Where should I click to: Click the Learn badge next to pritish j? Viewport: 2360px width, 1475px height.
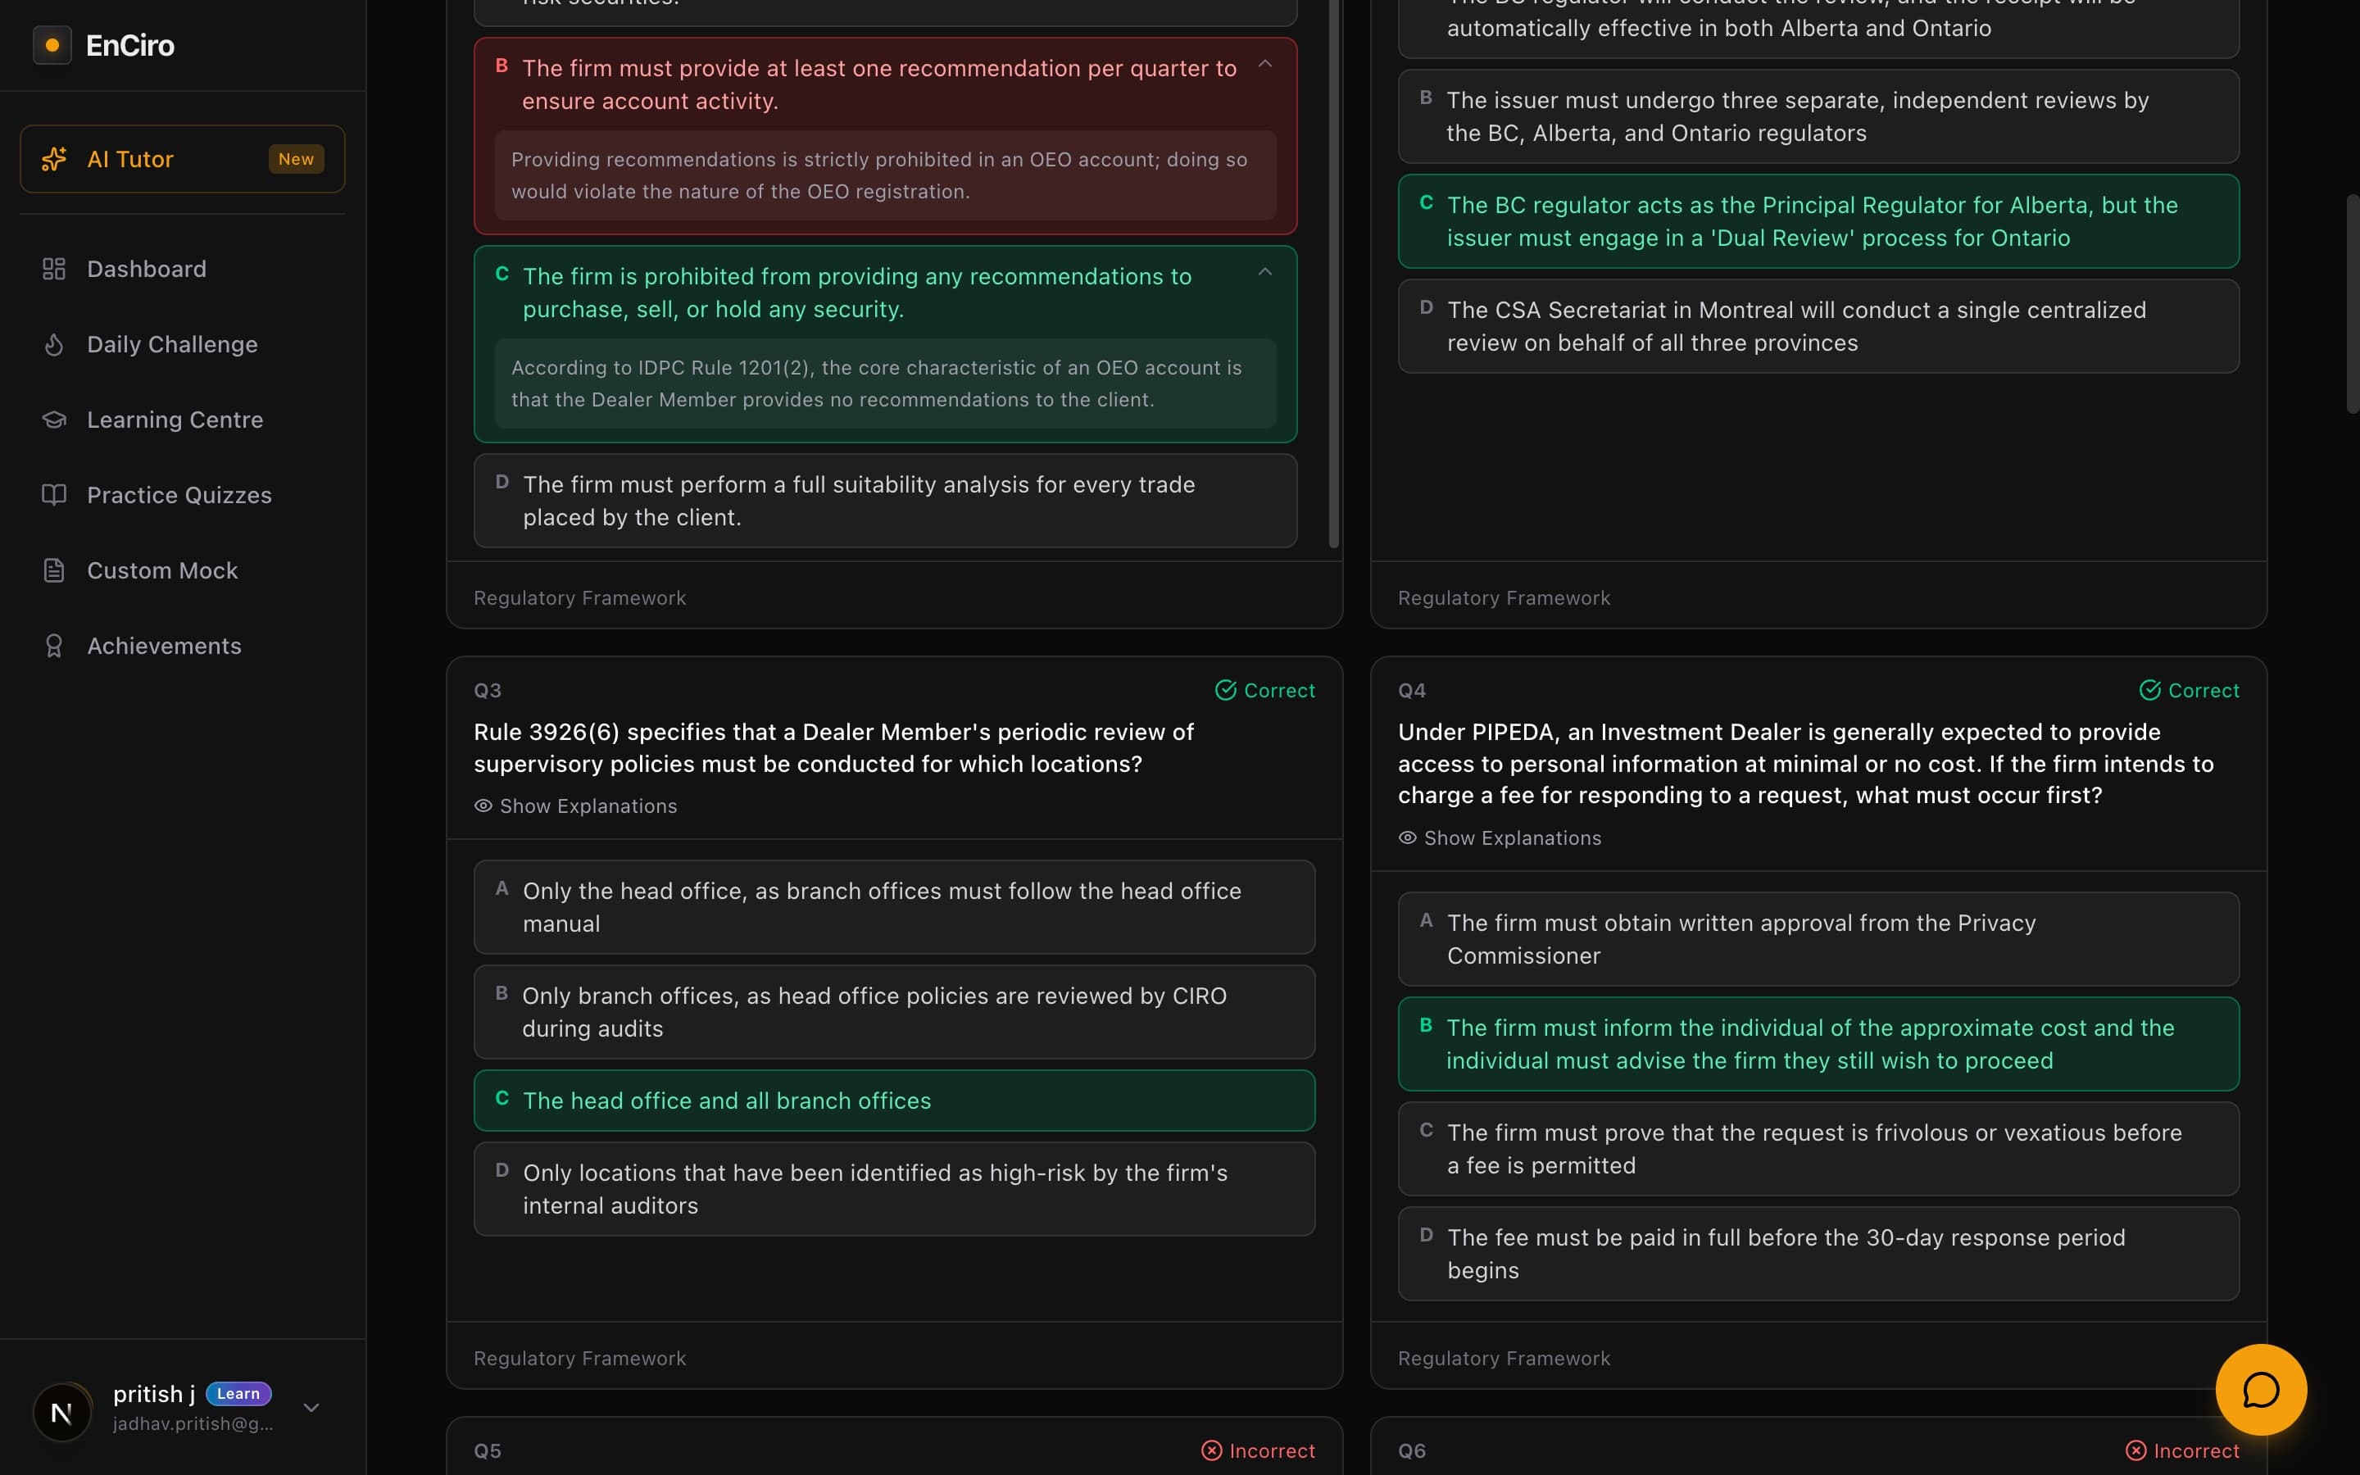[238, 1393]
